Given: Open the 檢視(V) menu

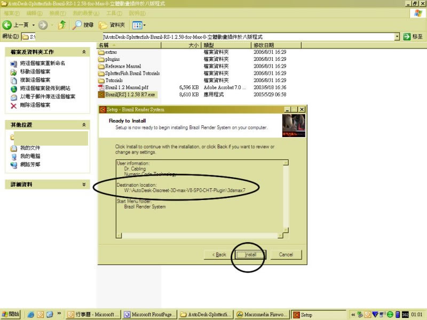Looking at the screenshot, I should click(x=58, y=13).
